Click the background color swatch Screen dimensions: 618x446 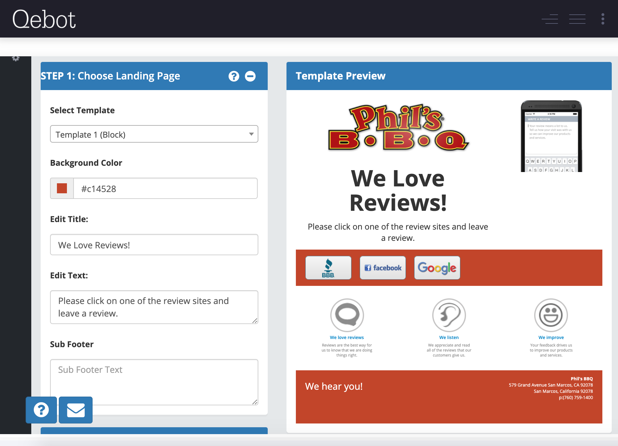(62, 188)
